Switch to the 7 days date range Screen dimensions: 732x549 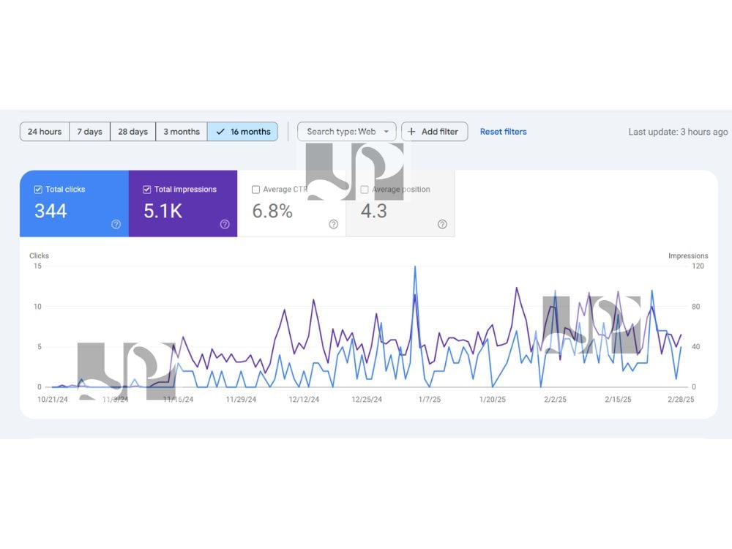click(x=89, y=132)
